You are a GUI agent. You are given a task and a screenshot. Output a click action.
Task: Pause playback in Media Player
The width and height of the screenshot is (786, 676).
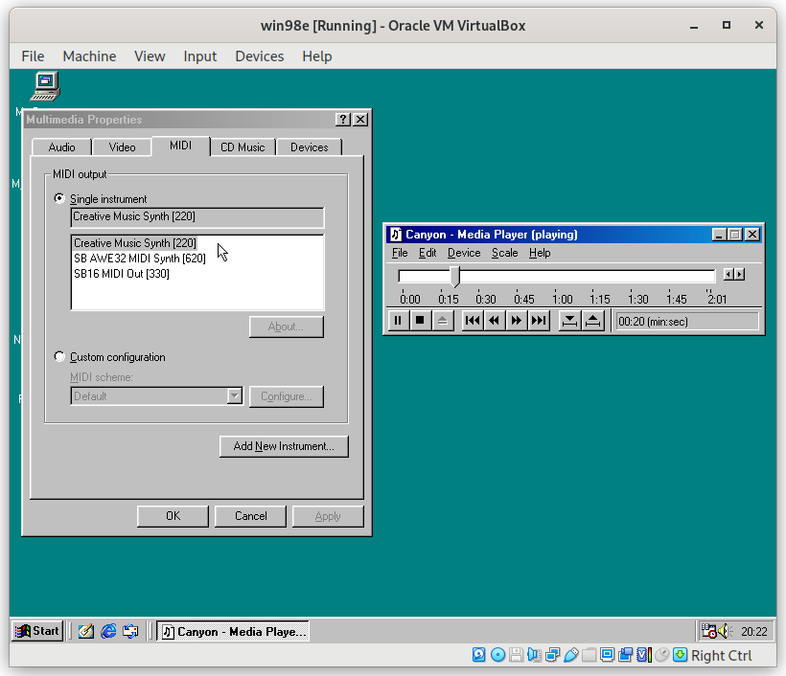(398, 321)
